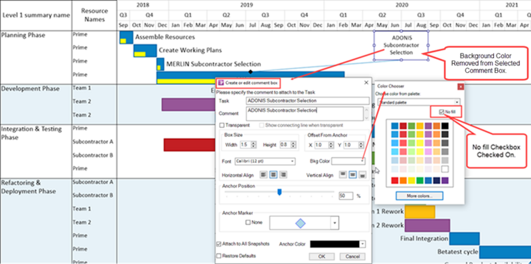Set vertical alignment to middle

(x=353, y=175)
